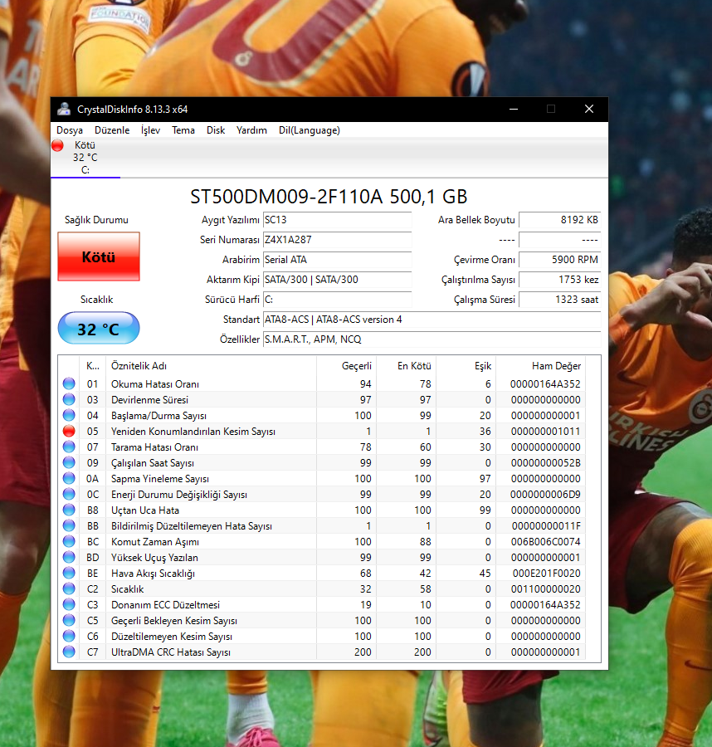Click the blue status icon for attribute C3
Viewport: 712px width, 747px height.
(x=69, y=604)
